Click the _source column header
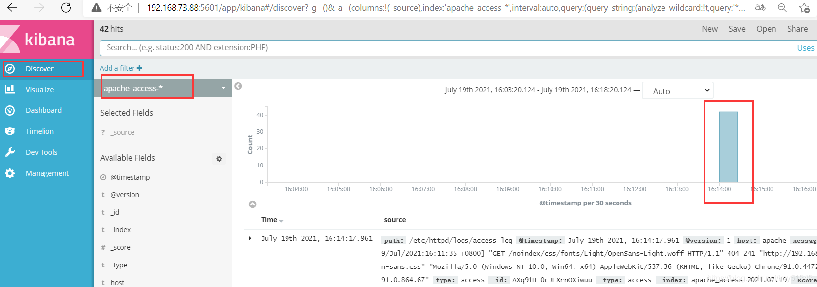This screenshot has width=817, height=287. [394, 220]
